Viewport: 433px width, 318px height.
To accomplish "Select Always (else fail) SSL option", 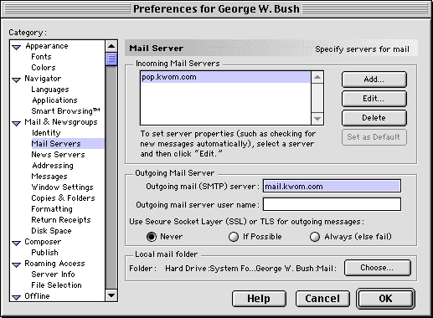I will pos(315,237).
